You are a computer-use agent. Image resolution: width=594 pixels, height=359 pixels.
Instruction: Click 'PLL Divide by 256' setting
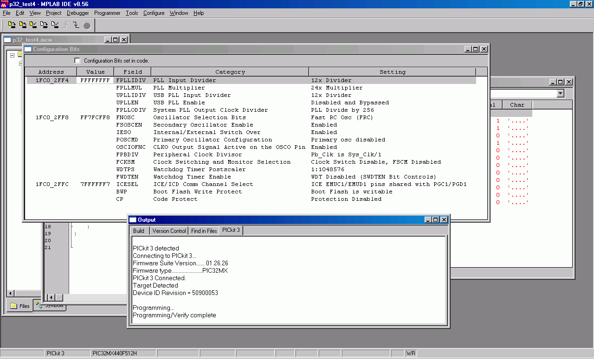point(342,110)
